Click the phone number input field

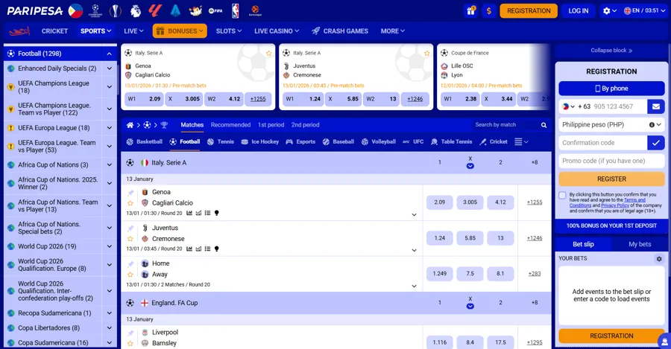(620, 106)
